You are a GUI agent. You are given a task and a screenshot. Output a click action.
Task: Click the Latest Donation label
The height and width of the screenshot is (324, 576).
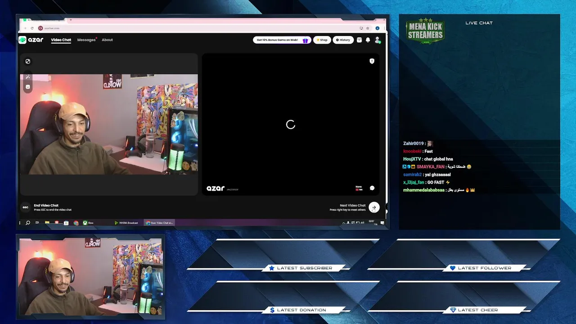pyautogui.click(x=301, y=310)
